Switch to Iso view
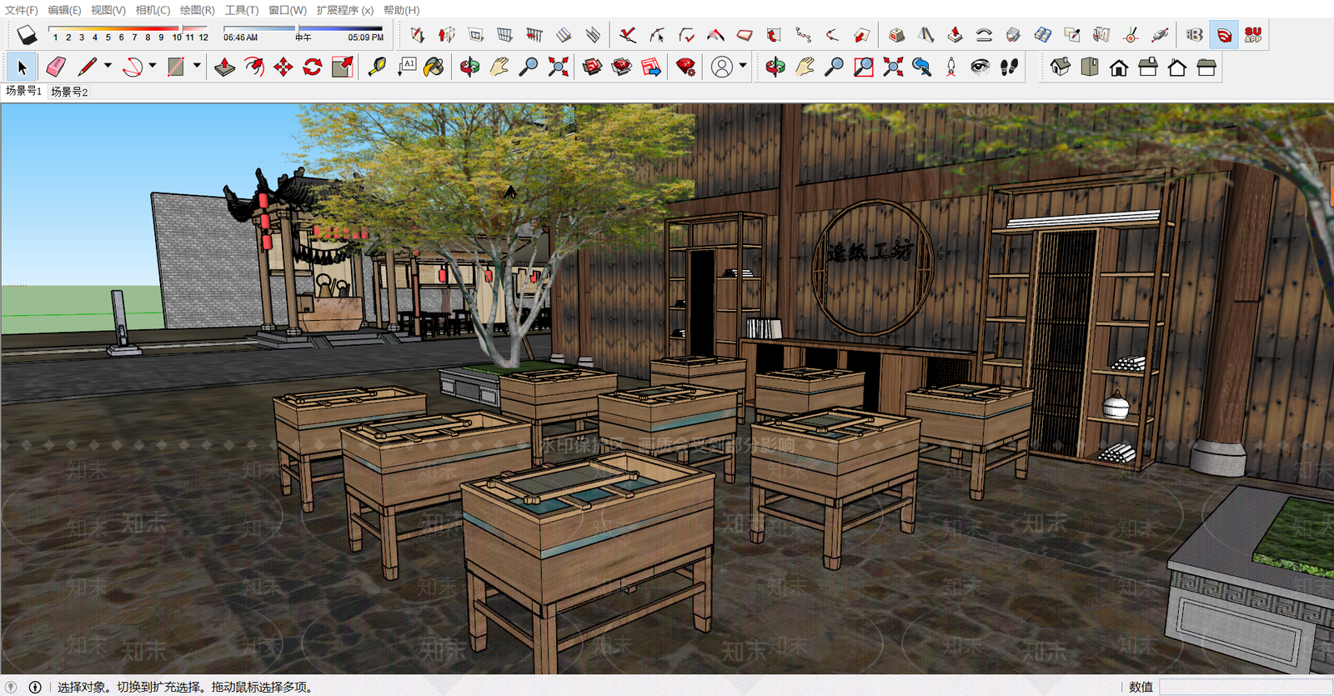This screenshot has height=696, width=1334. [1061, 68]
